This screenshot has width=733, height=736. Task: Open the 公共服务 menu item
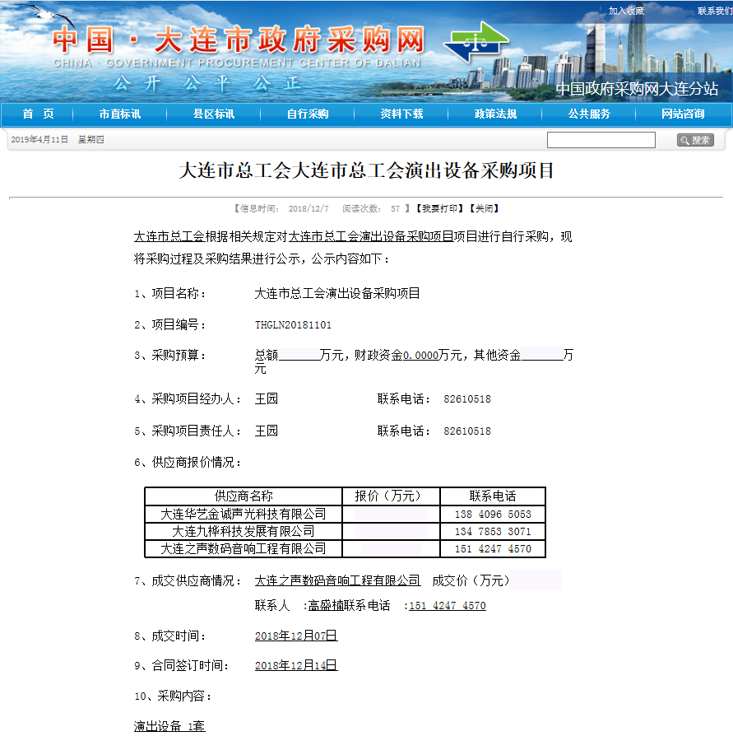click(589, 114)
